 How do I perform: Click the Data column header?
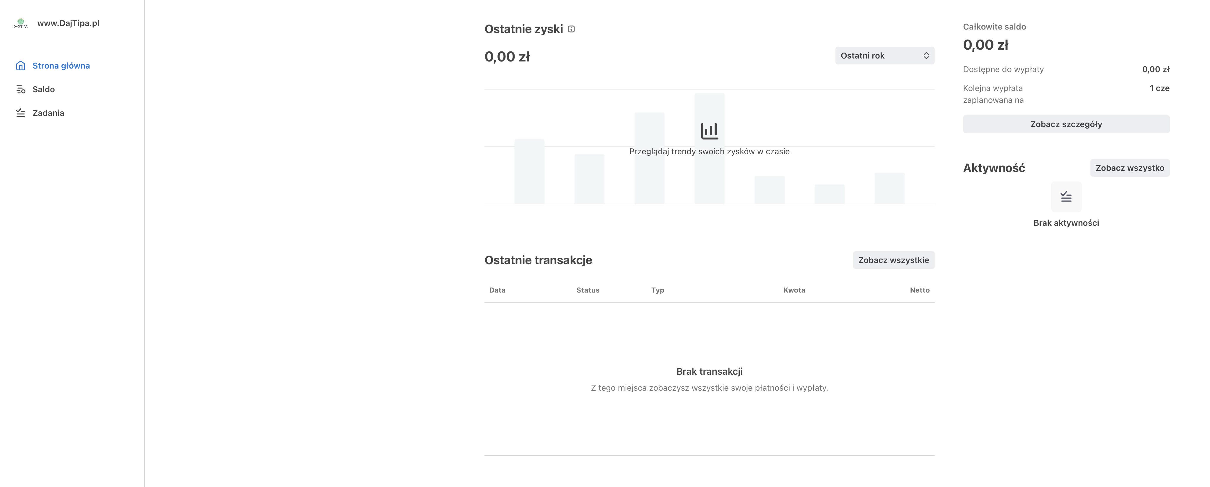(497, 290)
